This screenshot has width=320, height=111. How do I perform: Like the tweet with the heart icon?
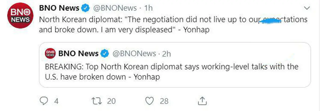coord(151,101)
